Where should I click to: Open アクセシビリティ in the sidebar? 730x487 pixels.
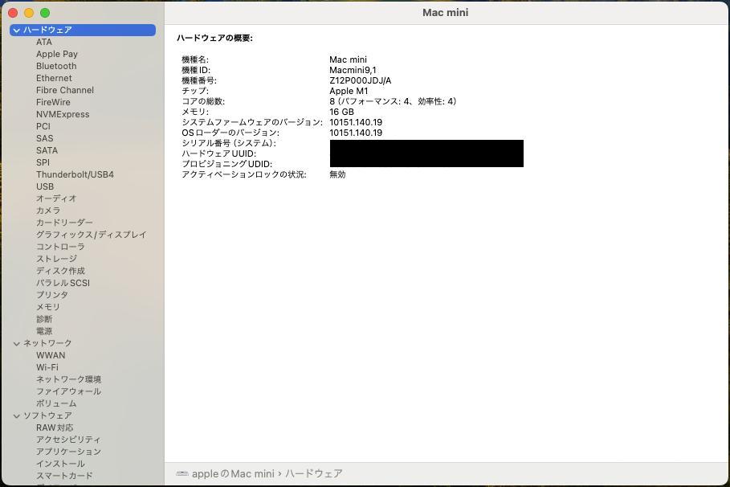68,440
